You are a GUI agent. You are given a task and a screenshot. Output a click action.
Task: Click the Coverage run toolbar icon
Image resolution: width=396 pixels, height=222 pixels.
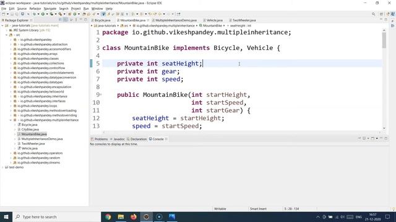(51, 14)
